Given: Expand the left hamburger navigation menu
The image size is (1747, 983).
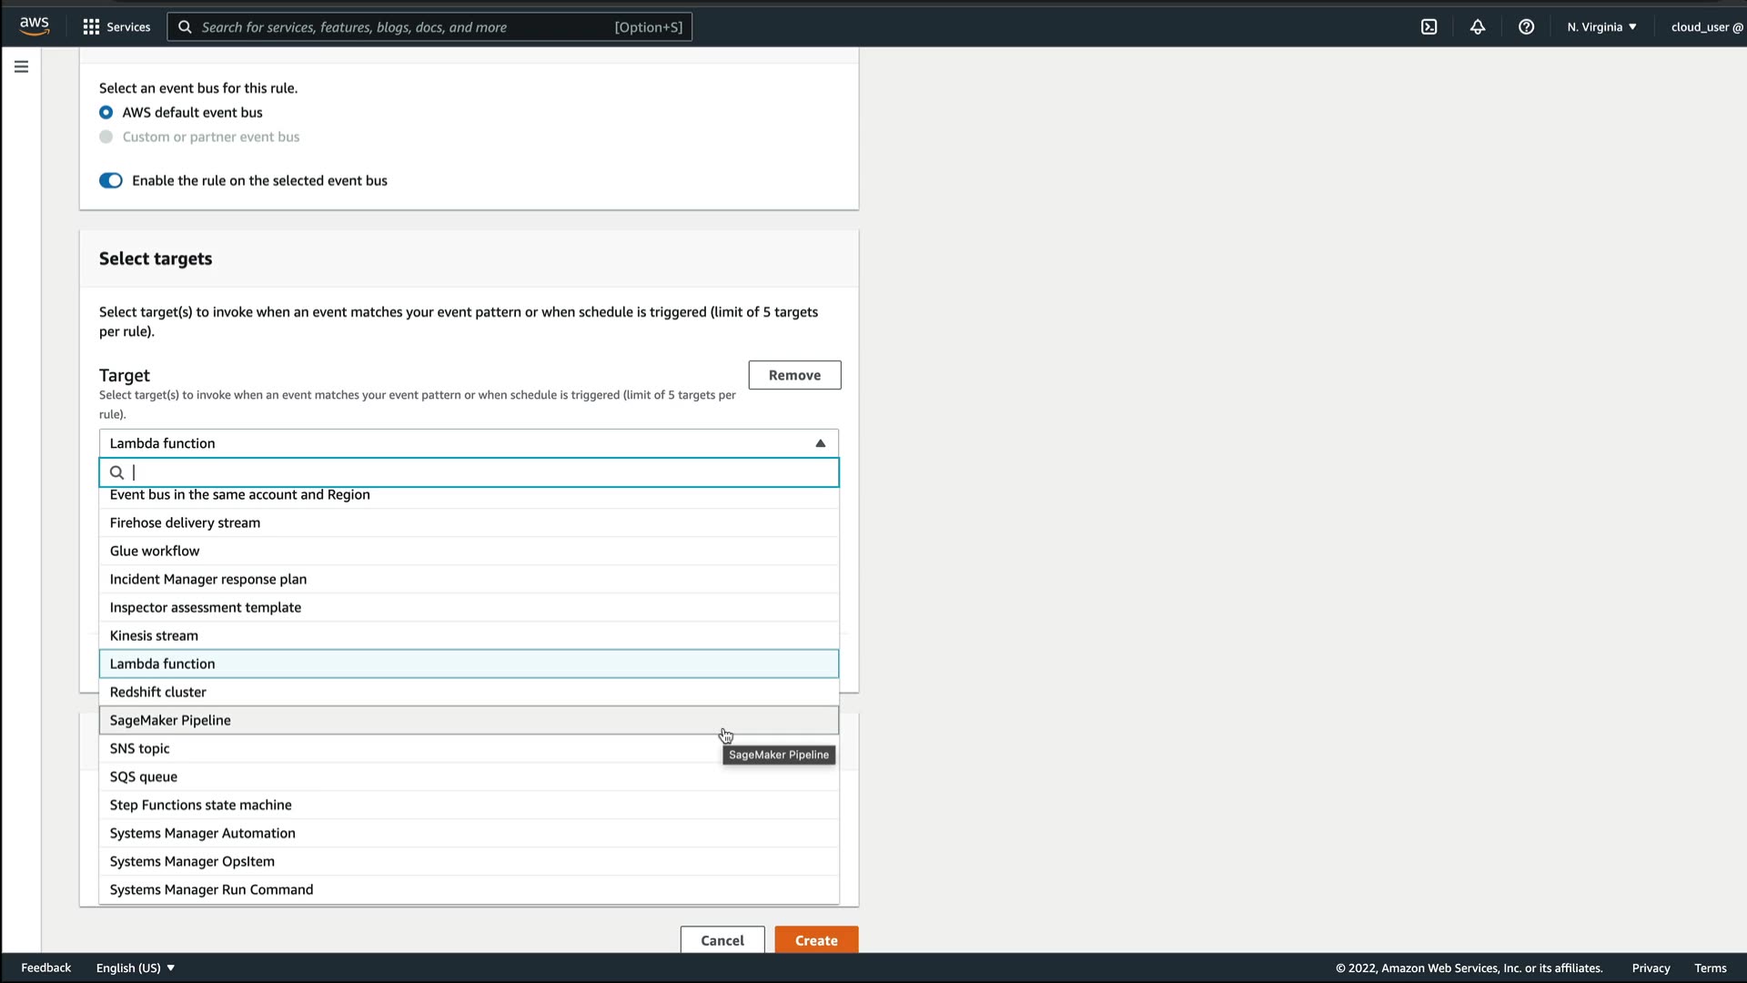Looking at the screenshot, I should coord(21,66).
